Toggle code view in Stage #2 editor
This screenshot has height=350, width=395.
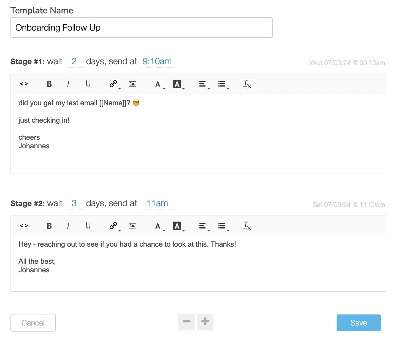[24, 226]
